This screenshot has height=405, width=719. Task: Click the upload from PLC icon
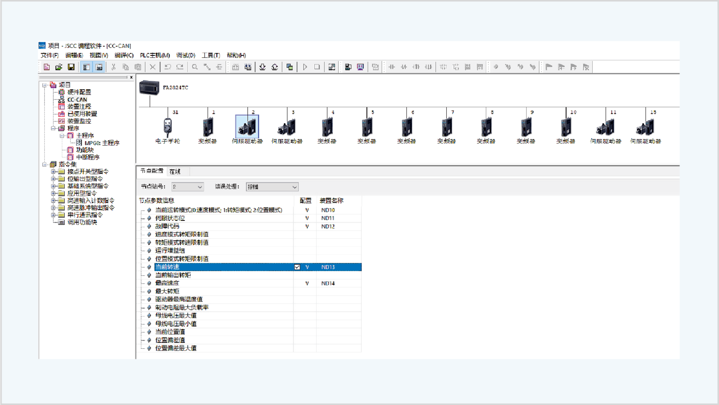274,67
